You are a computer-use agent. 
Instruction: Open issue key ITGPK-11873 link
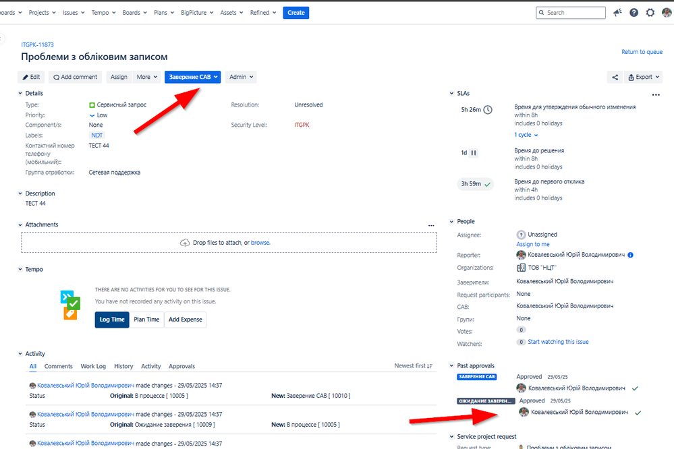coord(37,44)
